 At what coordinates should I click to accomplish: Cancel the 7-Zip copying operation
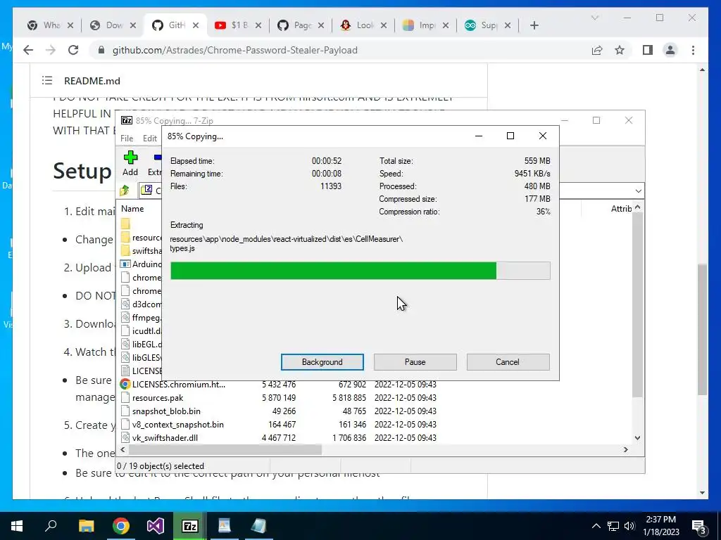pos(508,362)
